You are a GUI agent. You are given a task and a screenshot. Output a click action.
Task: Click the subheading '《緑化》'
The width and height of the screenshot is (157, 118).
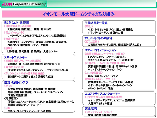89,26
